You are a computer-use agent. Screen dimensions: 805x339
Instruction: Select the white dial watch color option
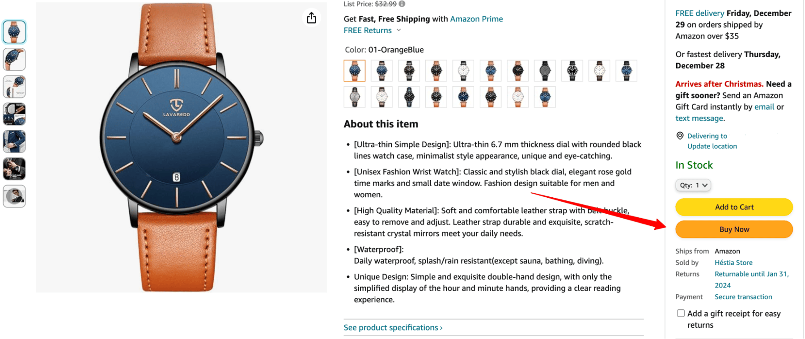point(463,70)
